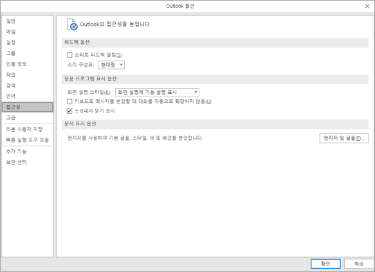Click the Outlook의 접근성을 높입니다 heading text
375x272 pixels.
pyautogui.click(x=115, y=24)
